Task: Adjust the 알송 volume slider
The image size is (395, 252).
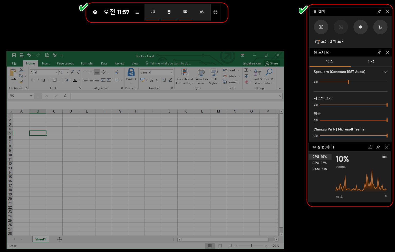Action: tap(353, 120)
